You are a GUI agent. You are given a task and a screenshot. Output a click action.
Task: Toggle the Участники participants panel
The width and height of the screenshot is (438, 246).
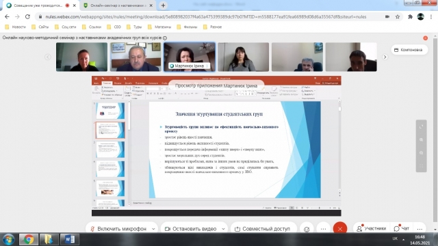[372, 228]
